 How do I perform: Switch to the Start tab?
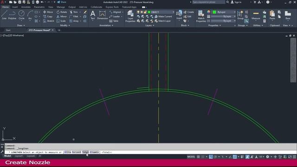[8, 30]
